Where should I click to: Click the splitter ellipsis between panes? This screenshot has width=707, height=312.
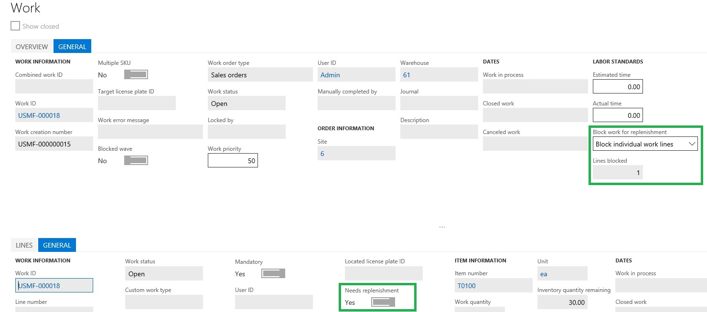click(442, 227)
